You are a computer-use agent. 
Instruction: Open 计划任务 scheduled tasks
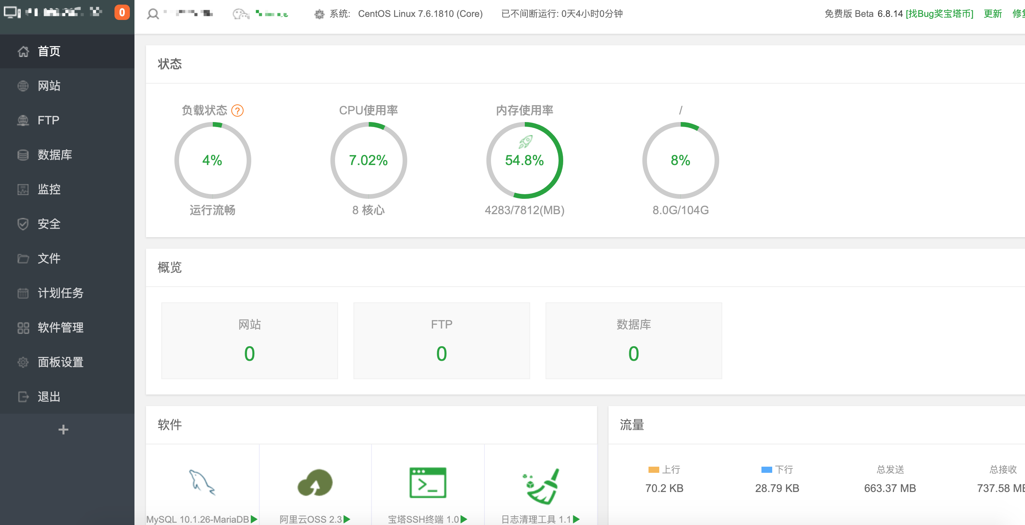(x=67, y=293)
